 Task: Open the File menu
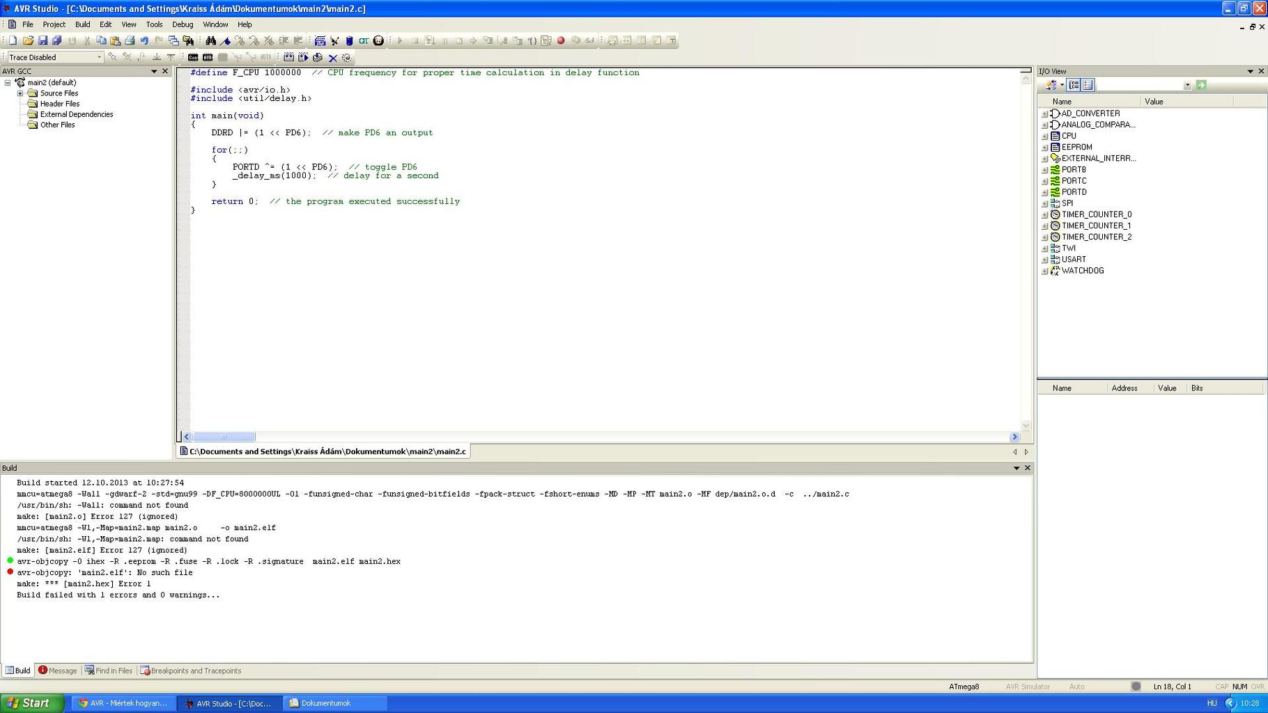(28, 24)
